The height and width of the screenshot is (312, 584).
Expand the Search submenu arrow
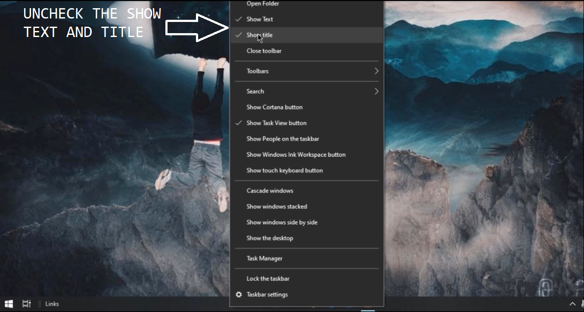tap(376, 91)
